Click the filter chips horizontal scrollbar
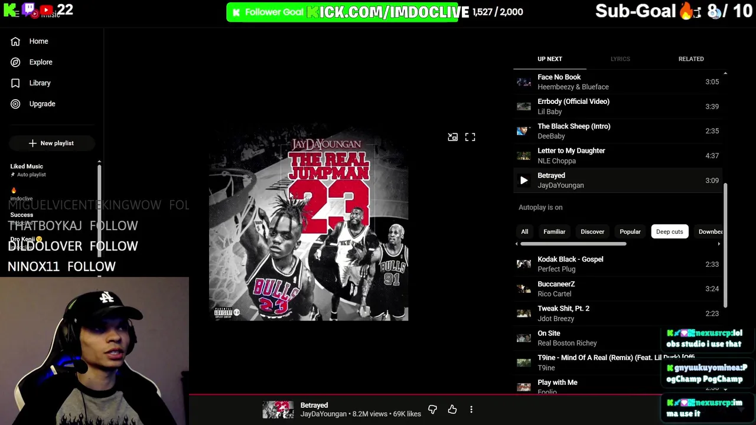This screenshot has width=756, height=425. tap(573, 244)
